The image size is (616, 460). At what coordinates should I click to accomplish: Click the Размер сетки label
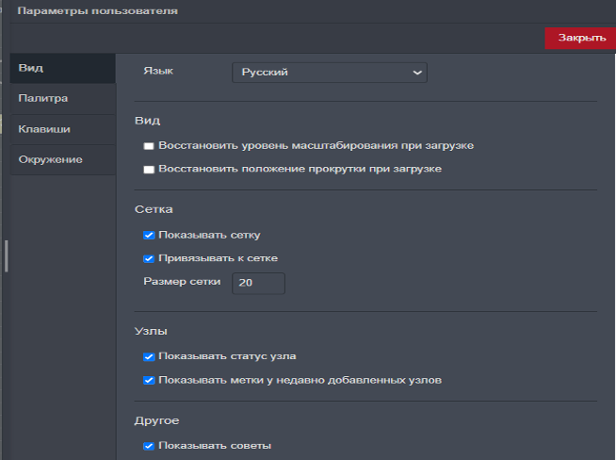[x=182, y=282]
